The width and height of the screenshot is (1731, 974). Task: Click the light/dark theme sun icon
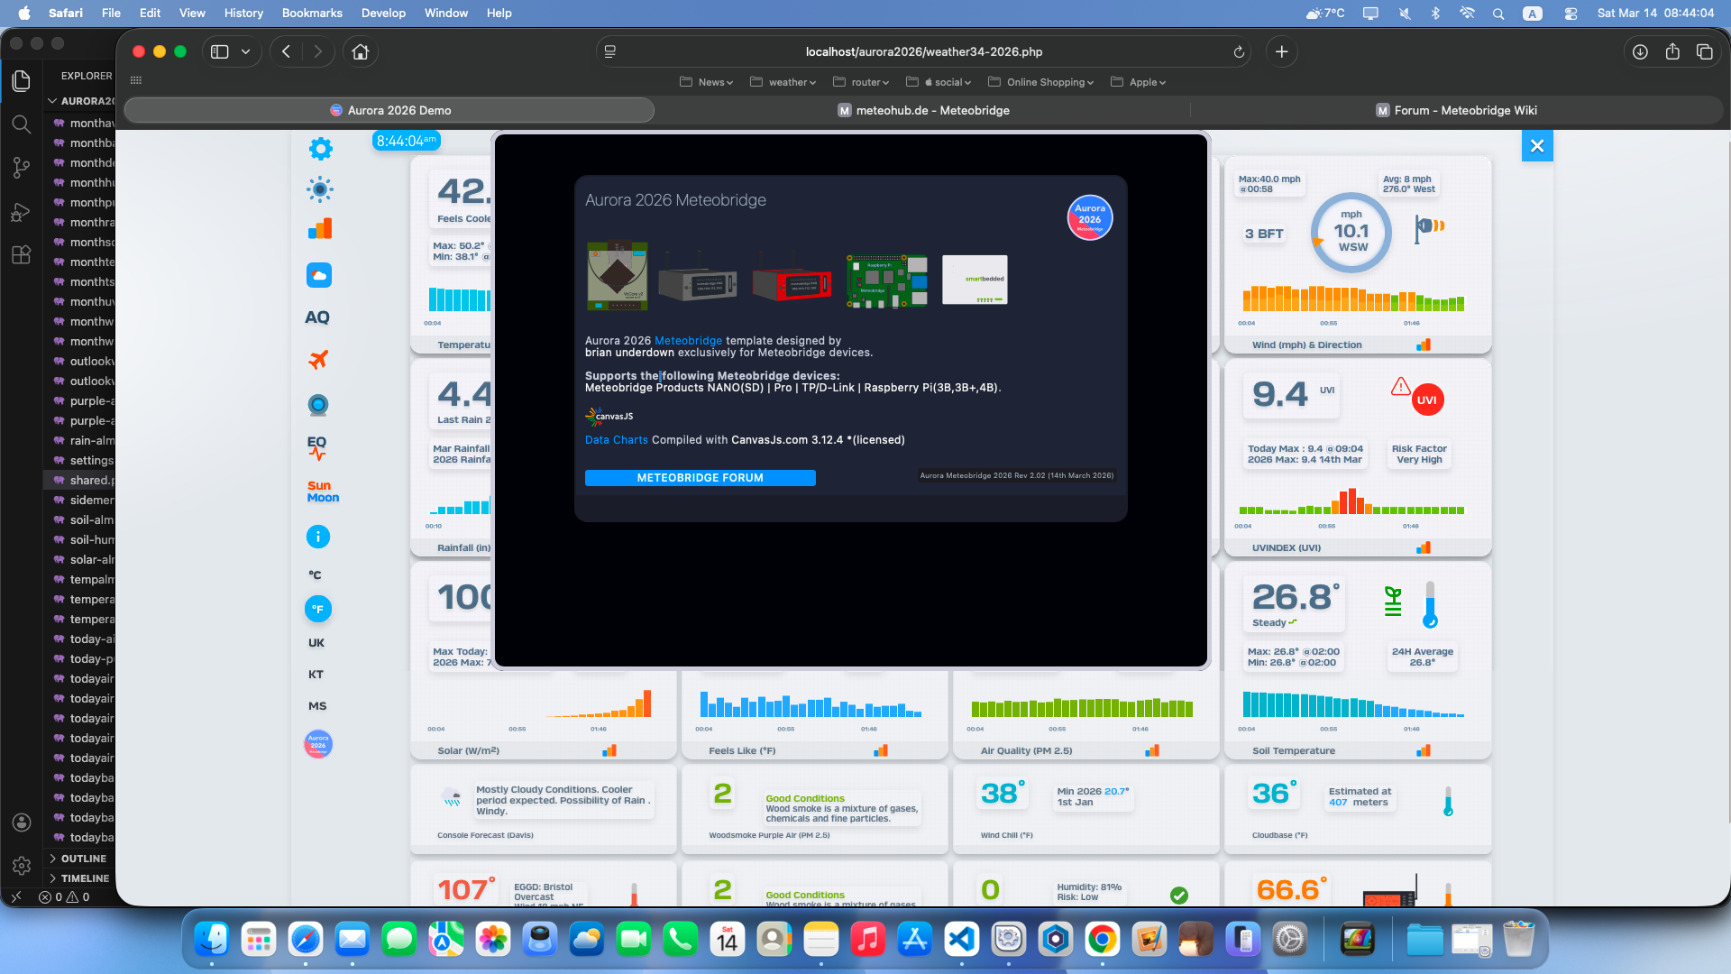(x=320, y=189)
